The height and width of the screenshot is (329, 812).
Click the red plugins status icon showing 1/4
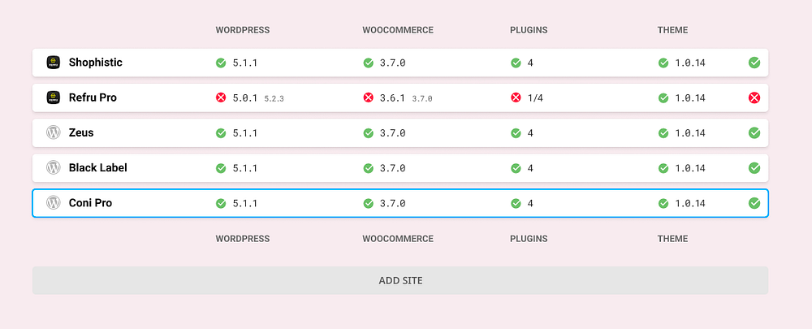click(x=516, y=97)
